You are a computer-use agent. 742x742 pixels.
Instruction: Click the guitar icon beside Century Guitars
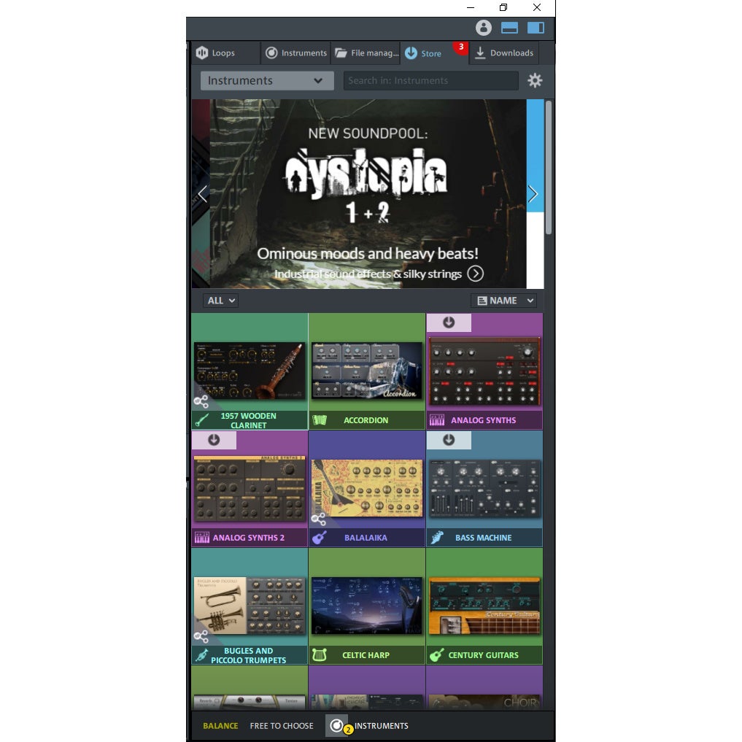tap(437, 655)
